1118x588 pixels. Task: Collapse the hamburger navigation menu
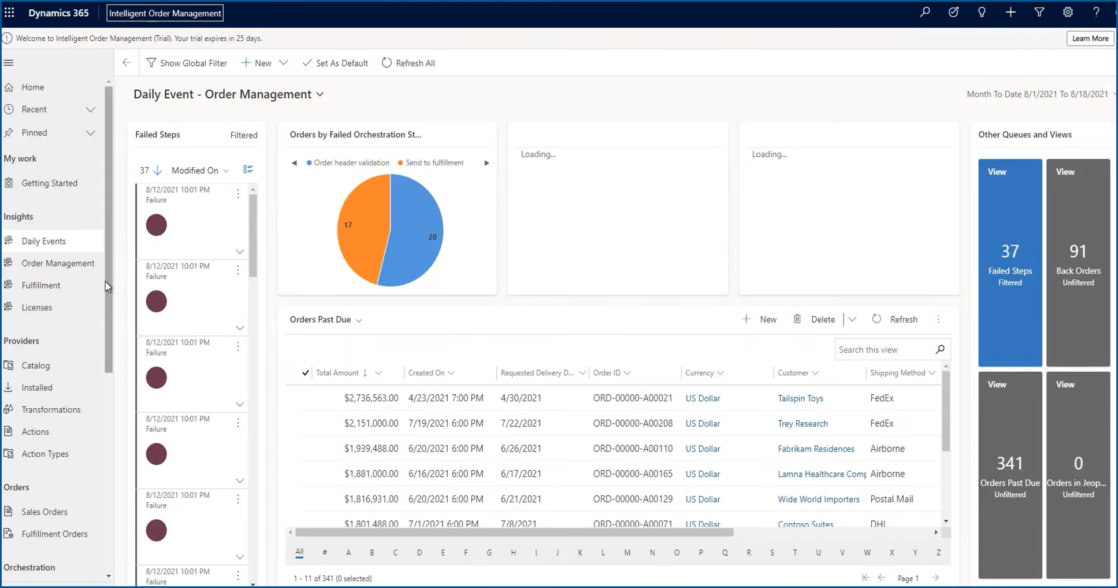9,63
